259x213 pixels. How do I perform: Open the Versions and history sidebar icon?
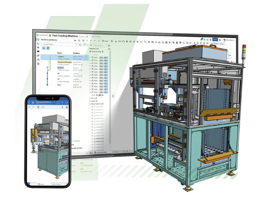[x=38, y=39]
